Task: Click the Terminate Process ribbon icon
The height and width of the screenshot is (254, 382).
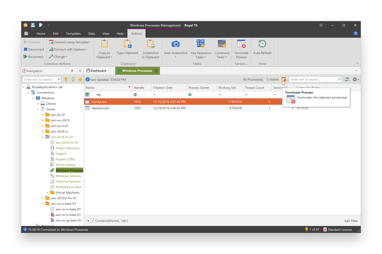Action: 241,44
